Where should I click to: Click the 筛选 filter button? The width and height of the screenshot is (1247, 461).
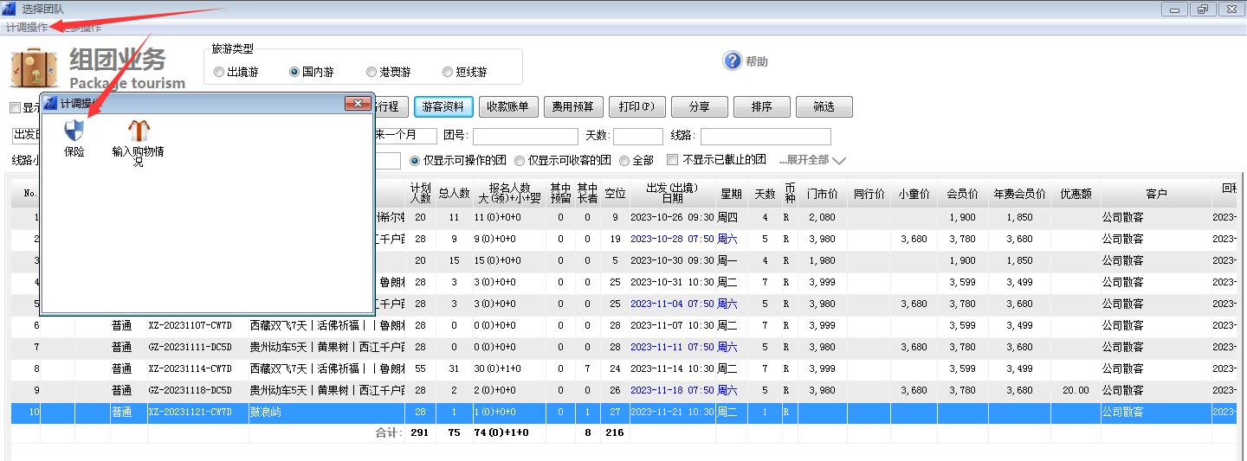click(824, 106)
